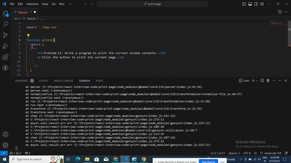Change the LF end-of-line sequence
This screenshot has height=163, width=291.
tap(256, 153)
